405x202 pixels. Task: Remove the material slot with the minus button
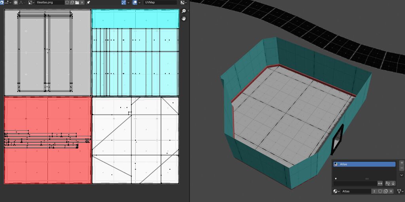402,168
